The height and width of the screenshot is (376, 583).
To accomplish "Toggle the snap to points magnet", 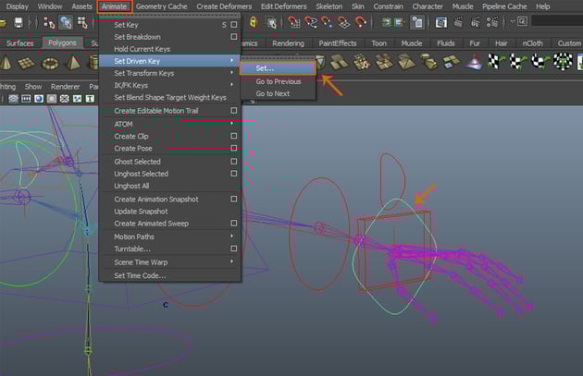I will [x=328, y=22].
